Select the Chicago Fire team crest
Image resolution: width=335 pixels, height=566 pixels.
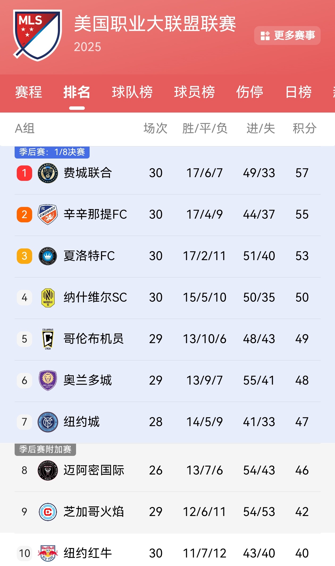point(48,512)
